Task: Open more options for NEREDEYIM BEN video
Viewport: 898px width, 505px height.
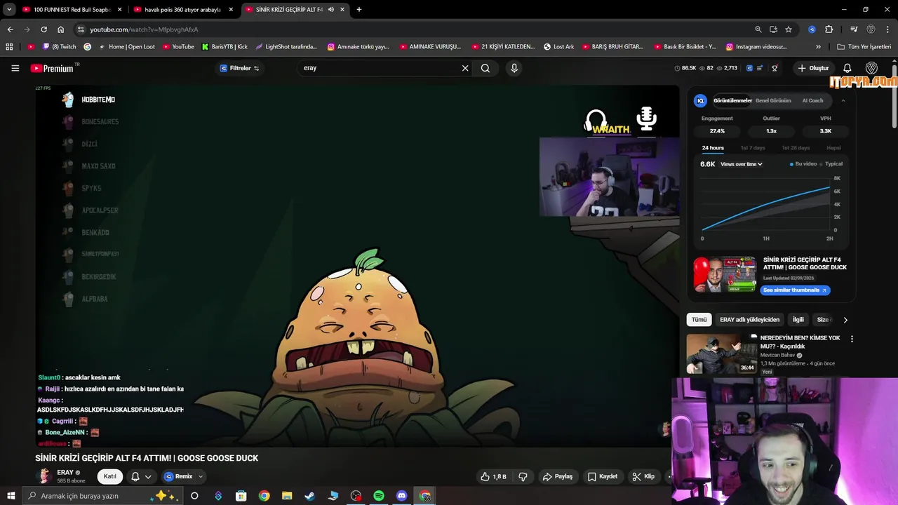Action: (x=852, y=339)
